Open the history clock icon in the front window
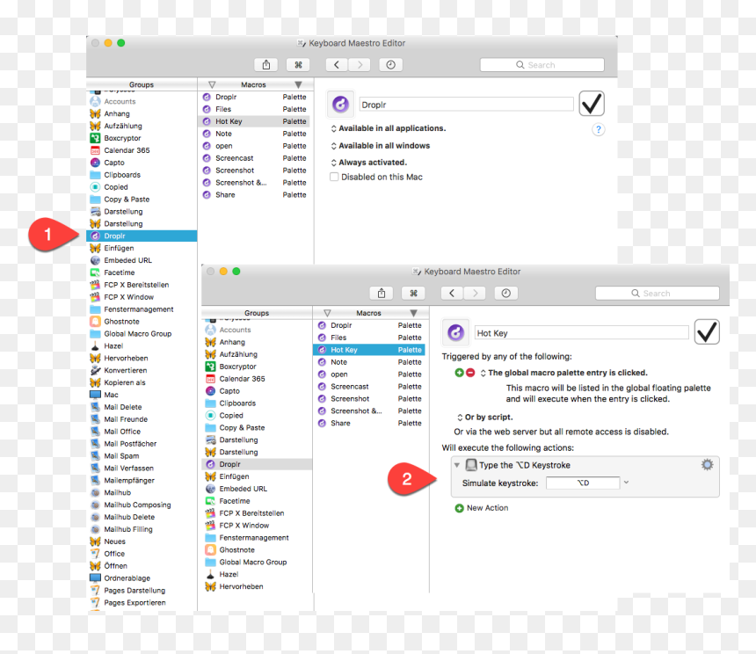756x654 pixels. (505, 293)
